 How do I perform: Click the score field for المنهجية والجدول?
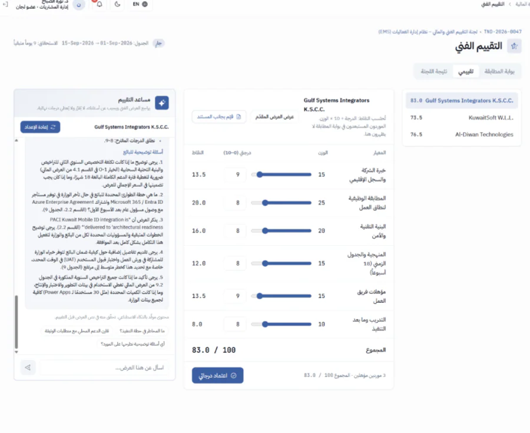point(235,263)
